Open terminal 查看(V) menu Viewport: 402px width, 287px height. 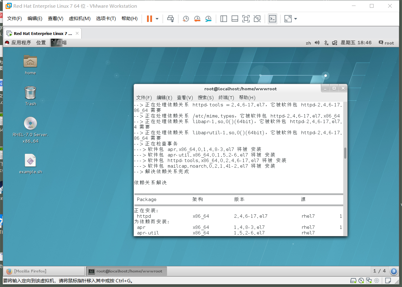pyautogui.click(x=185, y=97)
